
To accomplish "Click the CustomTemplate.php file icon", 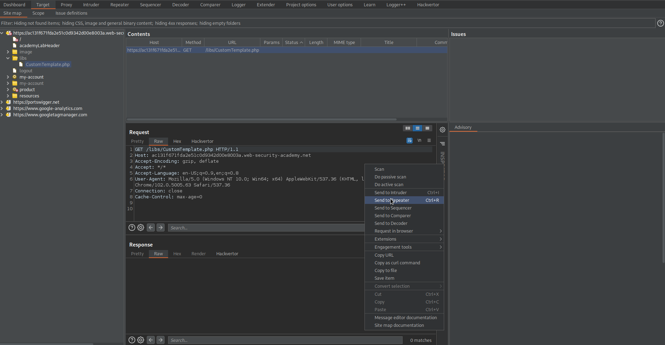I will pyautogui.click(x=21, y=64).
